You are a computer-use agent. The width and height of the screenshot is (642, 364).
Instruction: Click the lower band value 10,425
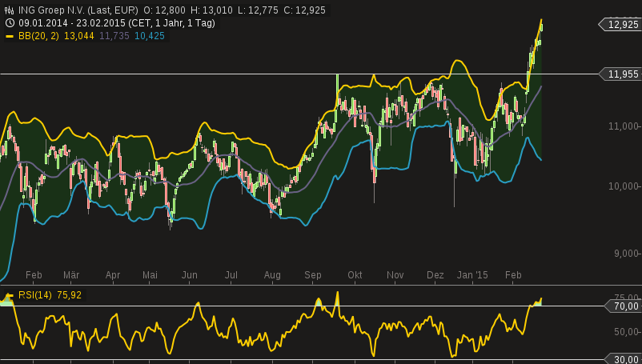150,36
